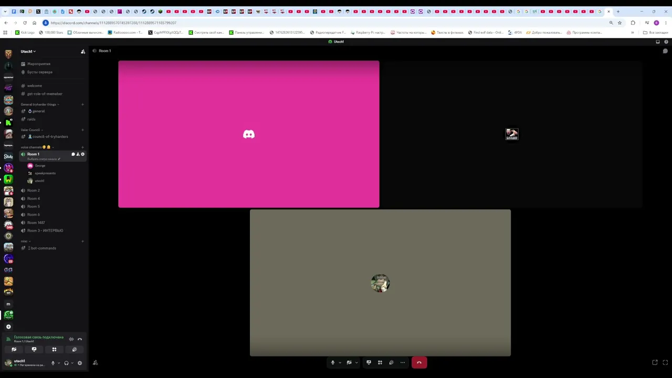Open the welcome text channel

pyautogui.click(x=35, y=86)
